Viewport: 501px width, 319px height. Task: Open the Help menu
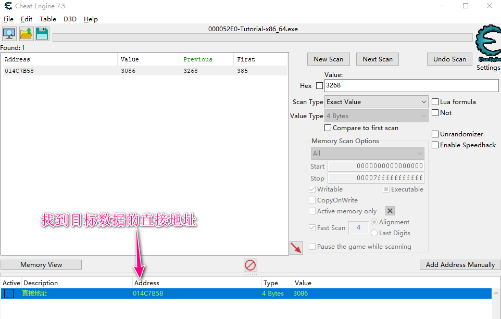[x=91, y=19]
